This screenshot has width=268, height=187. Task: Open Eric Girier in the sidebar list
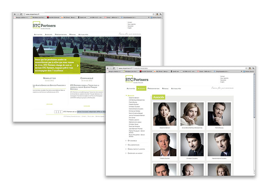(132, 118)
